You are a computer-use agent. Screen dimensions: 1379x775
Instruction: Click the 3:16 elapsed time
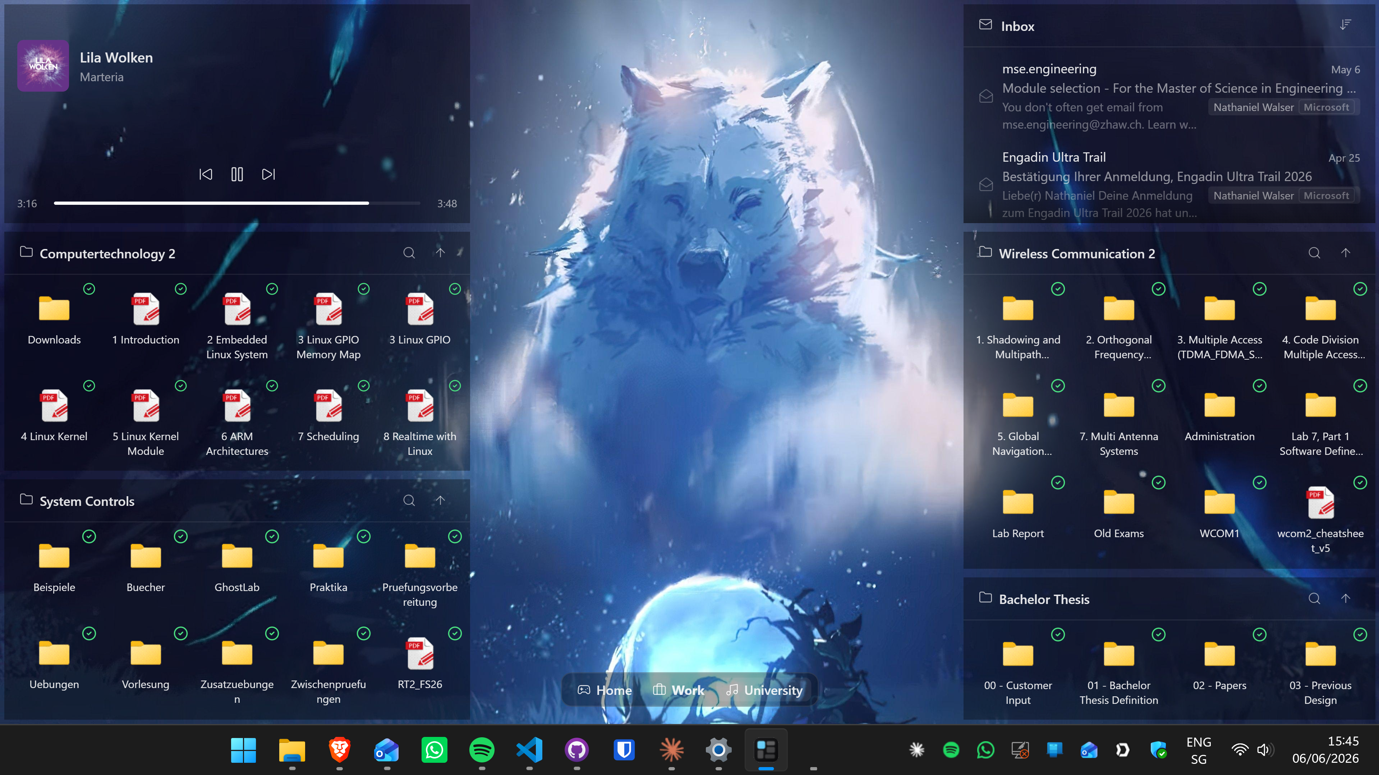[x=27, y=203]
